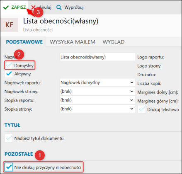Save changes with ZAPISZ button
This screenshot has height=174, width=182.
tap(15, 7)
